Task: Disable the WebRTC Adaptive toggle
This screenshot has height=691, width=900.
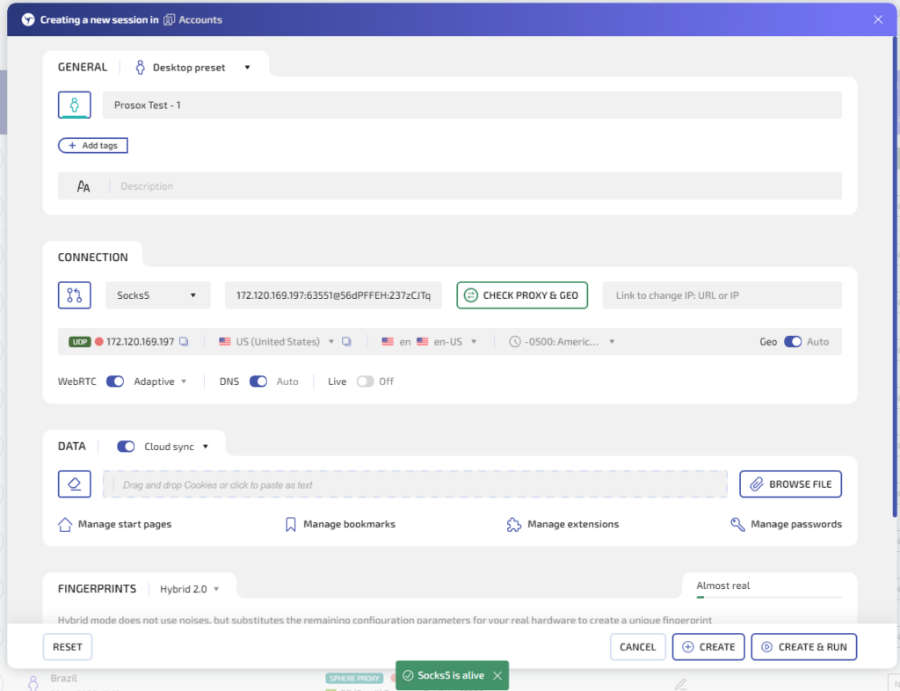Action: coord(114,381)
